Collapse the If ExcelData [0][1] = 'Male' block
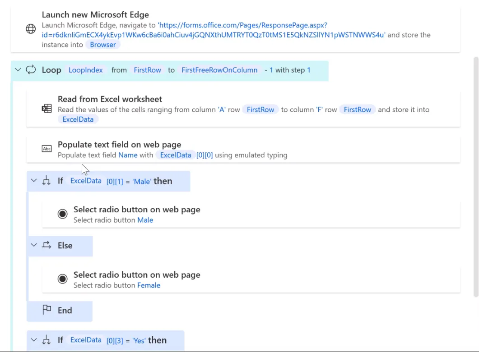Screen dimensions: 479x352 pos(34,181)
